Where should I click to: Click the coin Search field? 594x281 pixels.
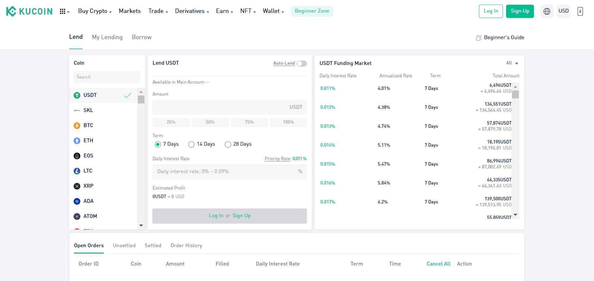point(107,77)
